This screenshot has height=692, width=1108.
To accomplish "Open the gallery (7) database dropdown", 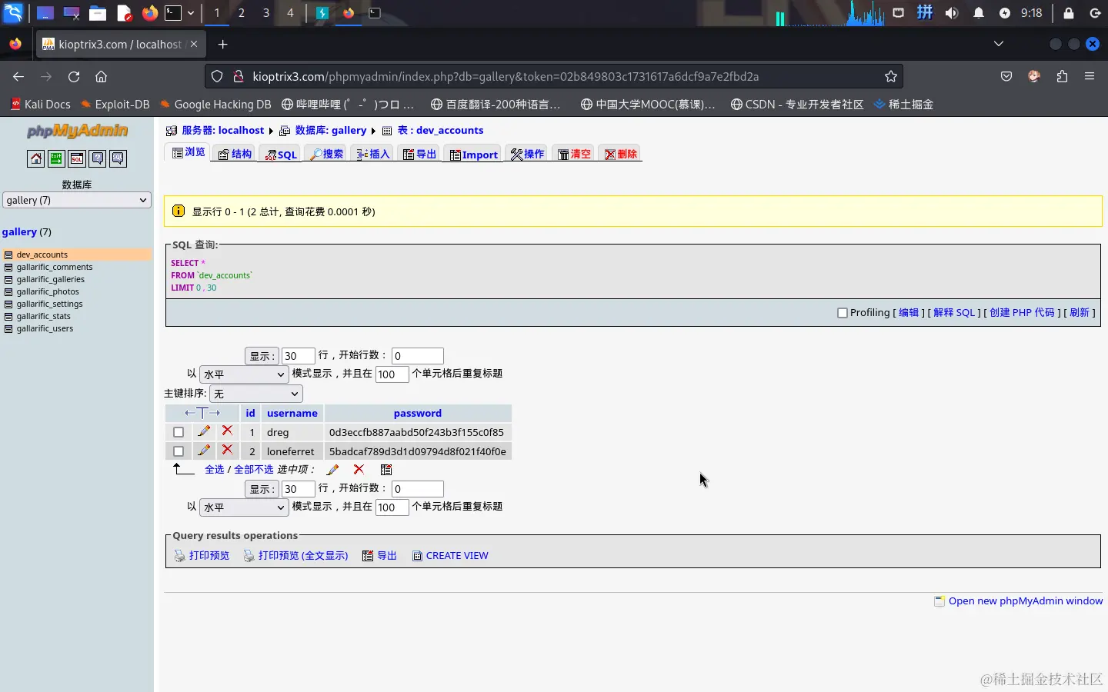I will (x=77, y=200).
